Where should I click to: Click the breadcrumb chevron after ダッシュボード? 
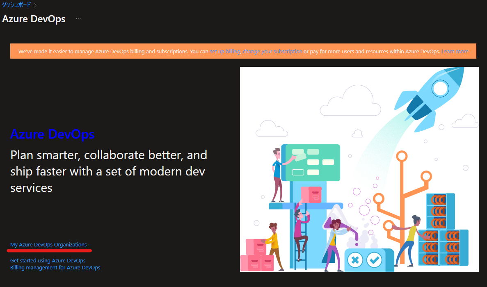(34, 5)
